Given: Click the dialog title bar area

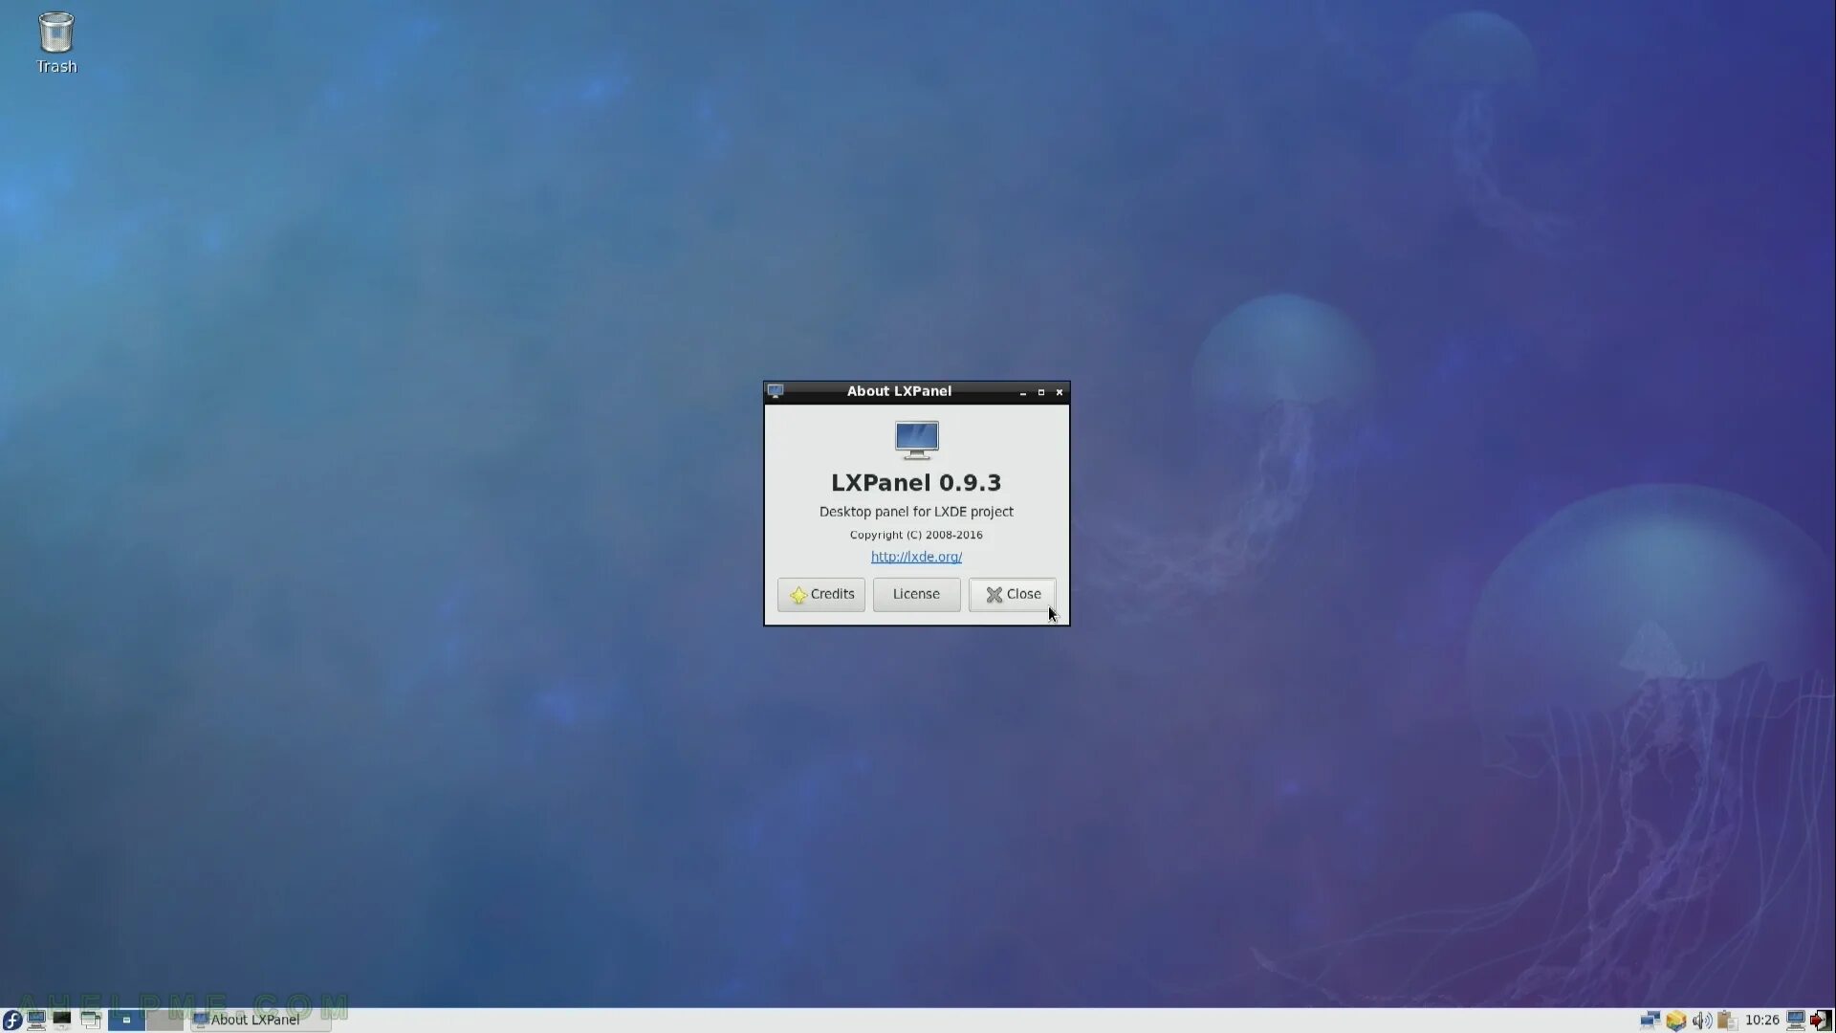Looking at the screenshot, I should 917,391.
